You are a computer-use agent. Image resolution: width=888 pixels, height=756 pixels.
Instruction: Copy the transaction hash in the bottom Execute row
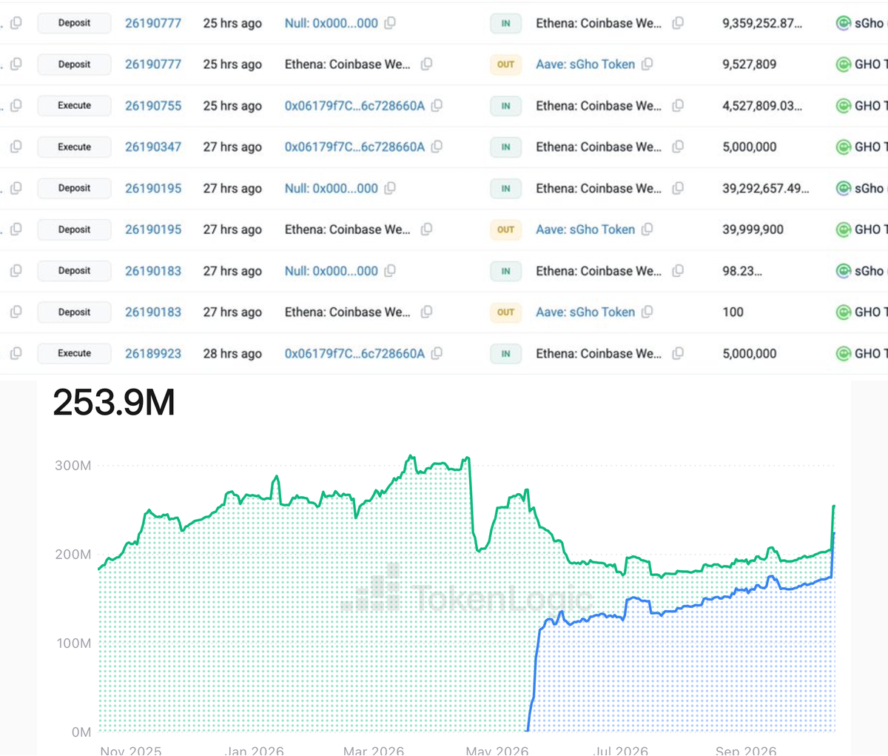tap(16, 354)
